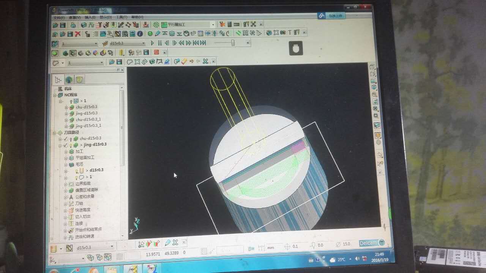Image resolution: width=486 pixels, height=273 pixels.
Task: Open the recycle bin tab in the explorer
Action: [79, 79]
